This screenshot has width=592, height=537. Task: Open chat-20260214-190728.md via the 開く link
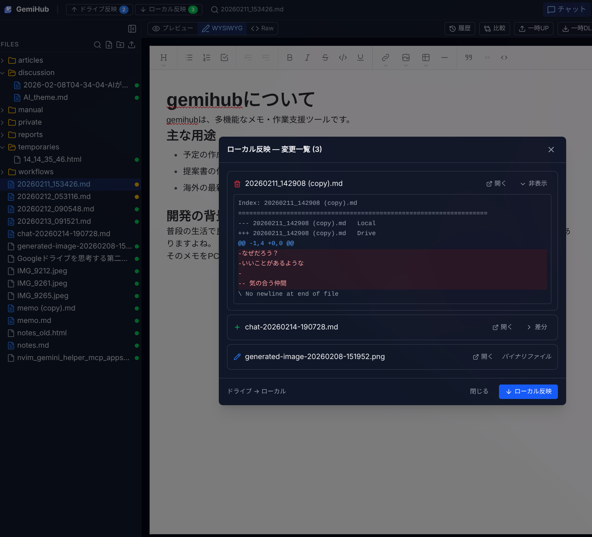click(502, 327)
